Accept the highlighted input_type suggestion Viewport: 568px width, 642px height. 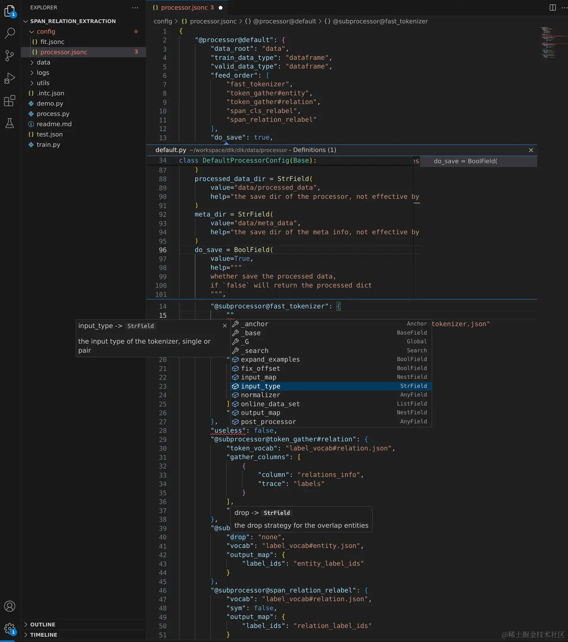pyautogui.click(x=331, y=386)
